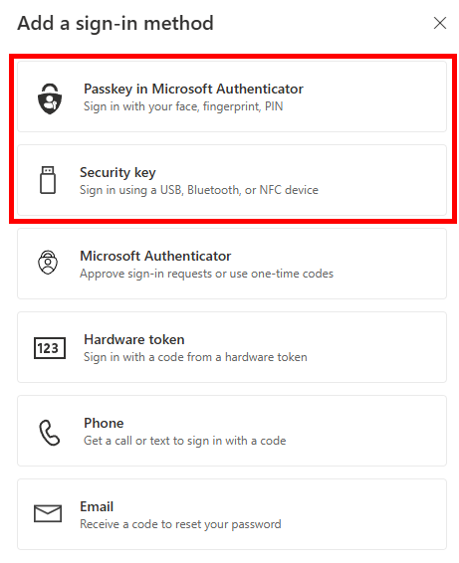The height and width of the screenshot is (563, 459).
Task: Click 'Sign in using a USB, Bluetooth, or NFC device'
Action: pyautogui.click(x=199, y=190)
